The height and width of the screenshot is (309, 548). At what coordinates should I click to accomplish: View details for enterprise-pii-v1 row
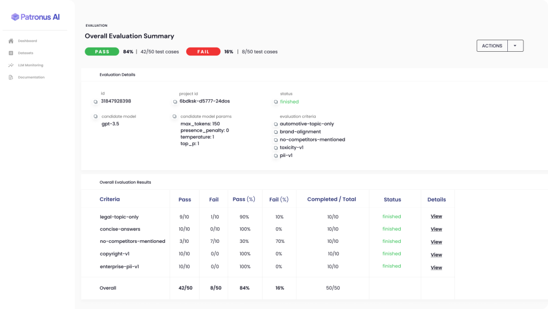(436, 267)
